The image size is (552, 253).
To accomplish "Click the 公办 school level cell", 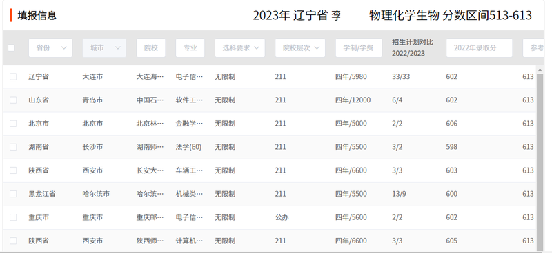I will tap(282, 217).
